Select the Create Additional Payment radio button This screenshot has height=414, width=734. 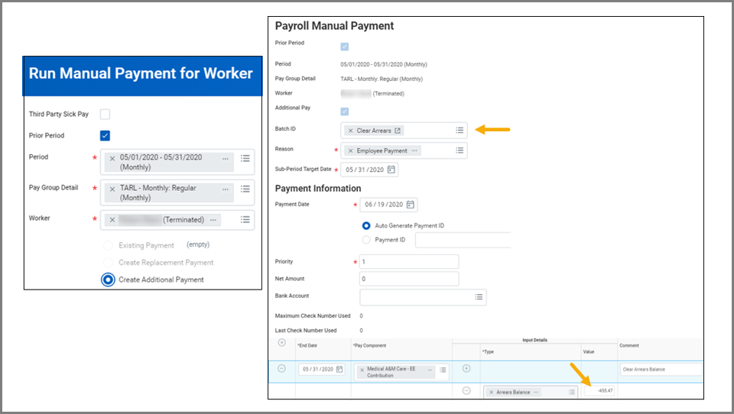(108, 280)
